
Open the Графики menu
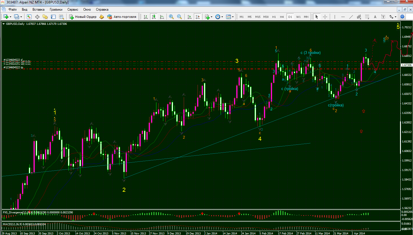[x=56, y=10]
